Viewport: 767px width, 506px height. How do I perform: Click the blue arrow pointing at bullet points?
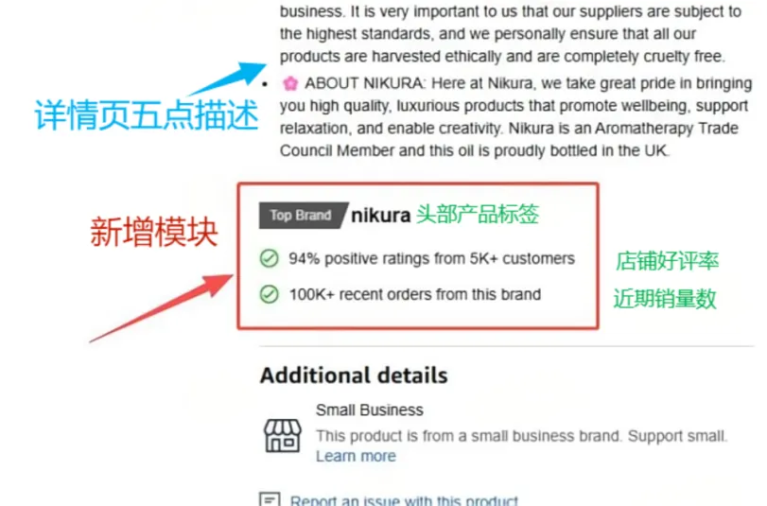(x=227, y=79)
